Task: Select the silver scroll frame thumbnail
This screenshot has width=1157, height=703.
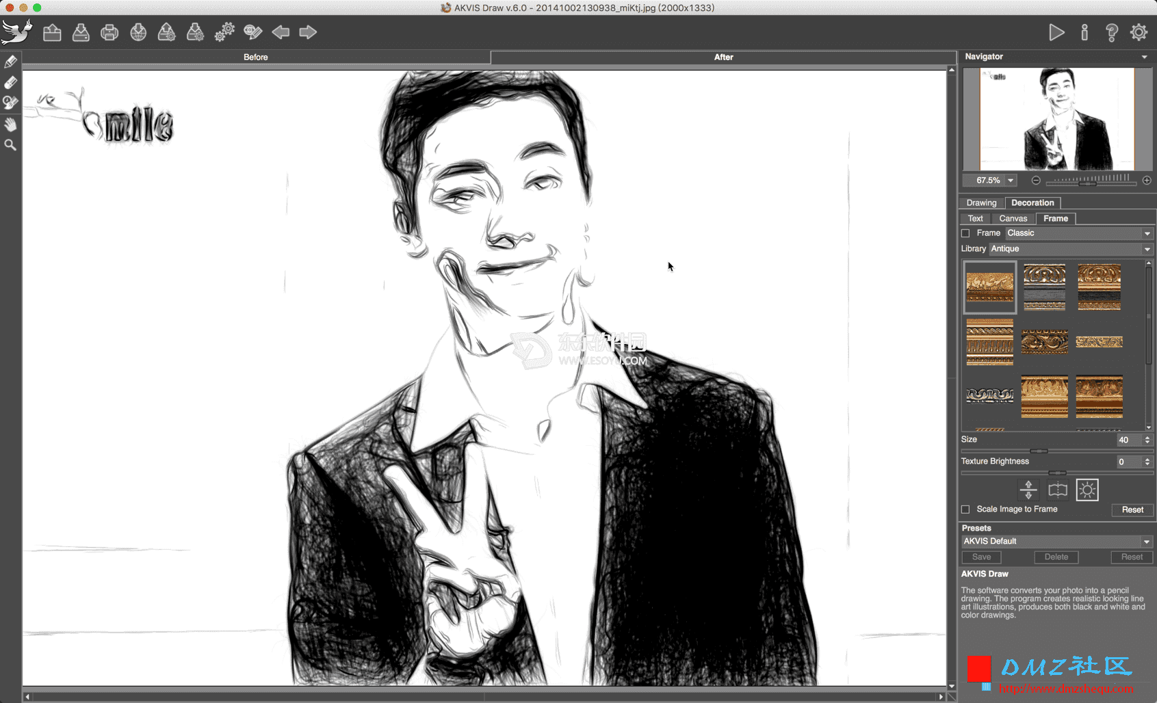Action: (x=989, y=395)
